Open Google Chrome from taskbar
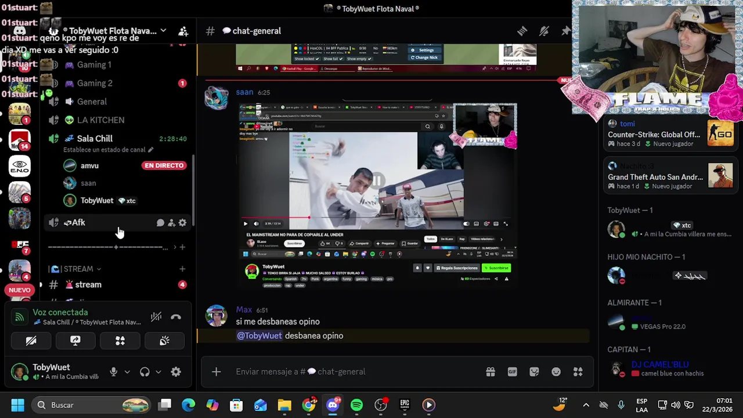The width and height of the screenshot is (743, 418). click(x=309, y=405)
